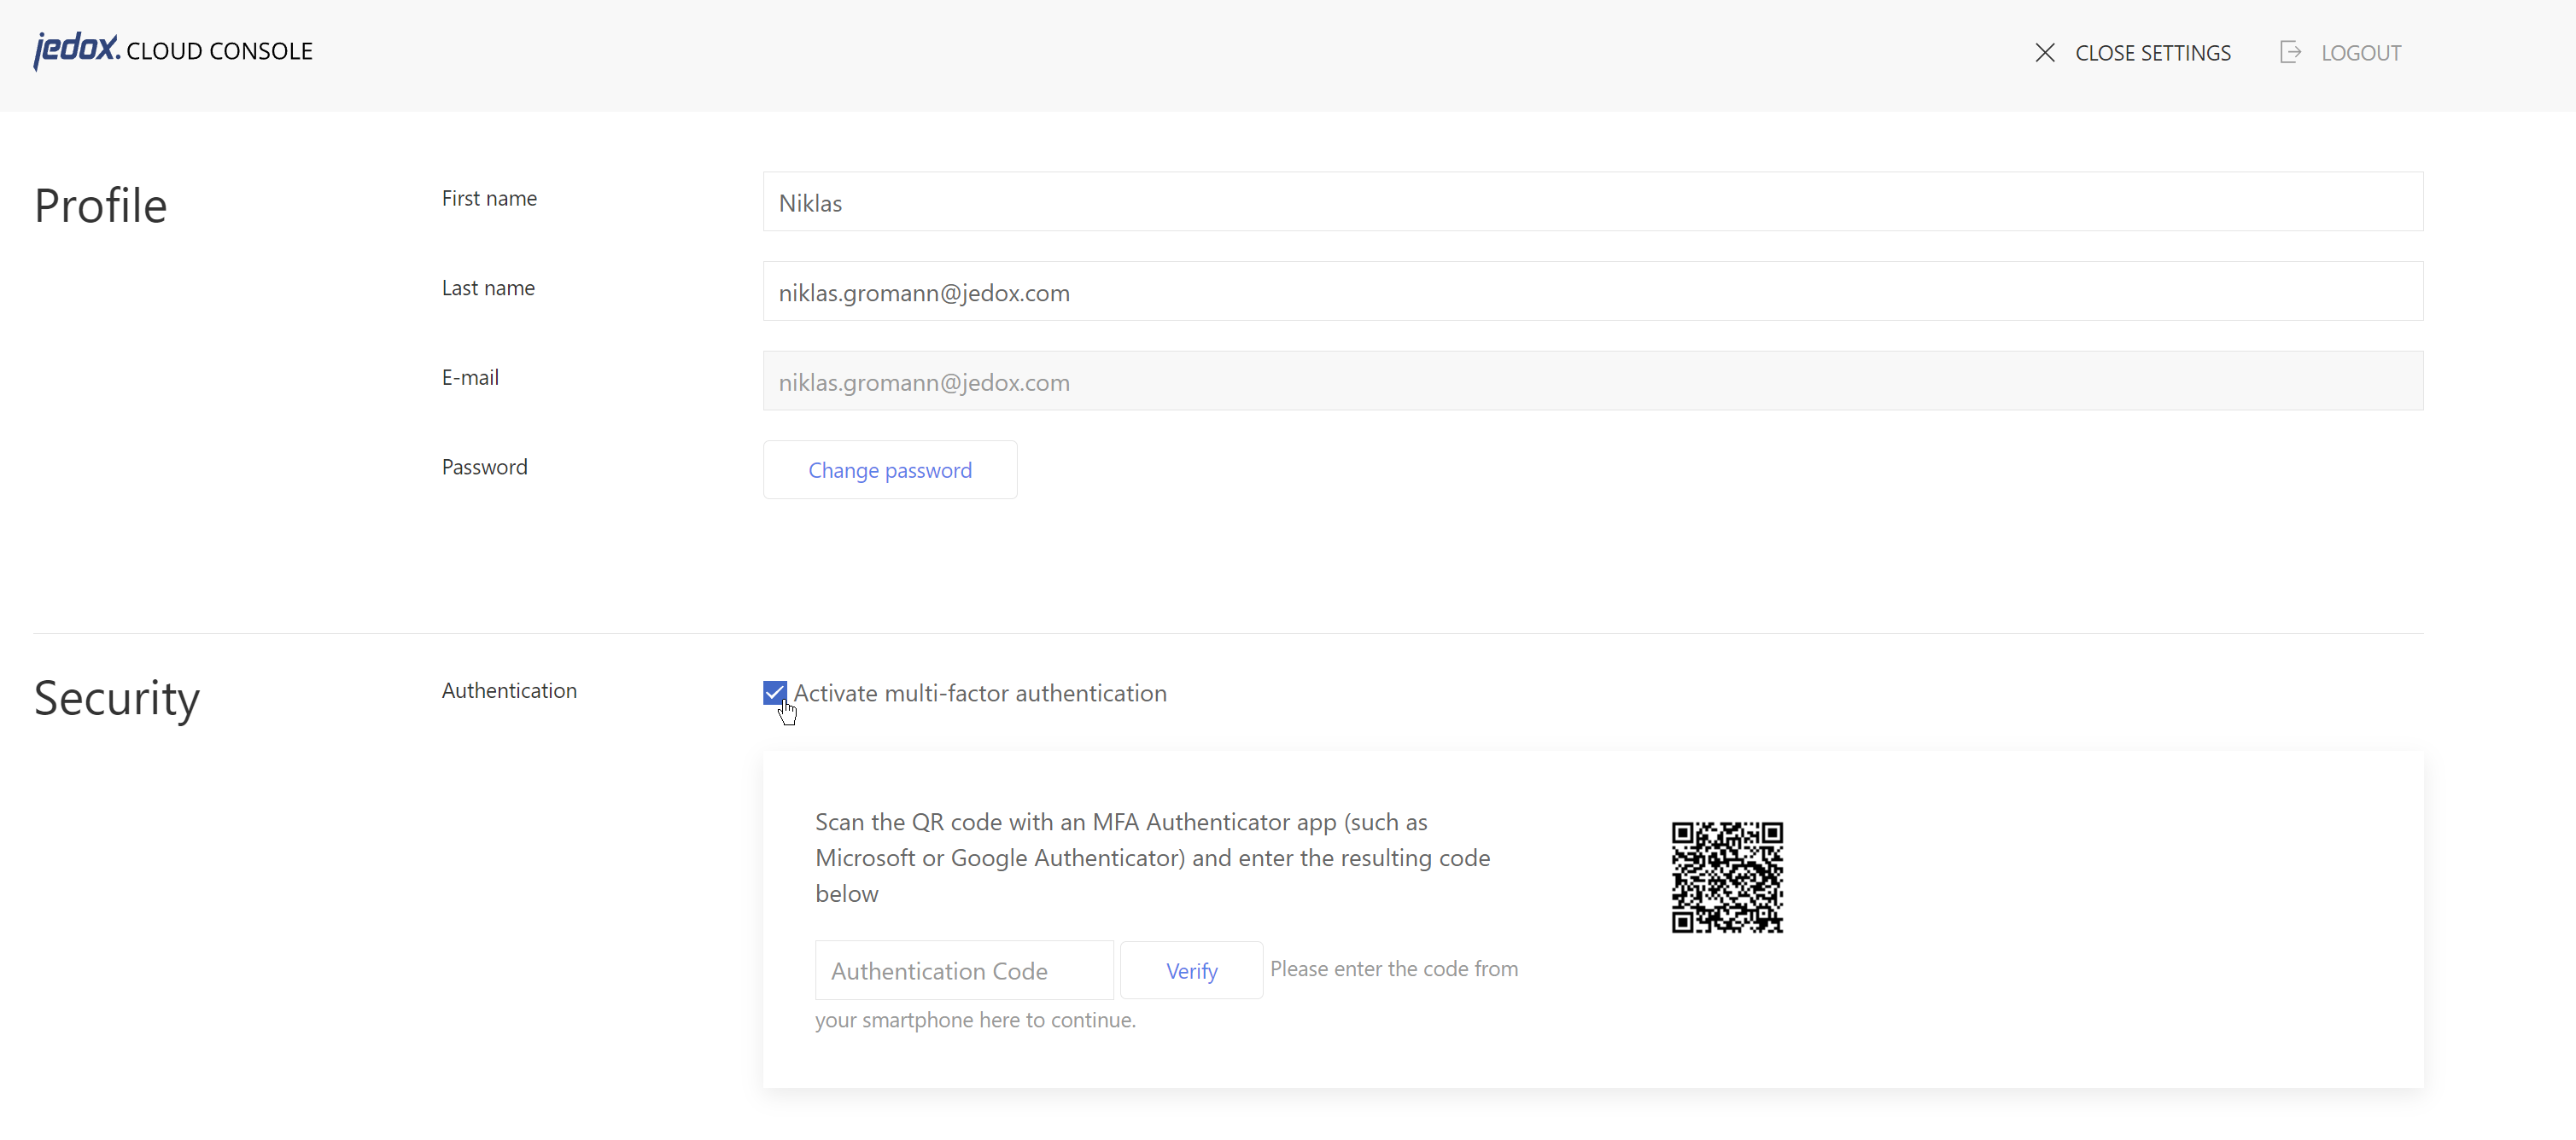The height and width of the screenshot is (1140, 2576).
Task: Click the Authentication Code input
Action: click(x=963, y=970)
